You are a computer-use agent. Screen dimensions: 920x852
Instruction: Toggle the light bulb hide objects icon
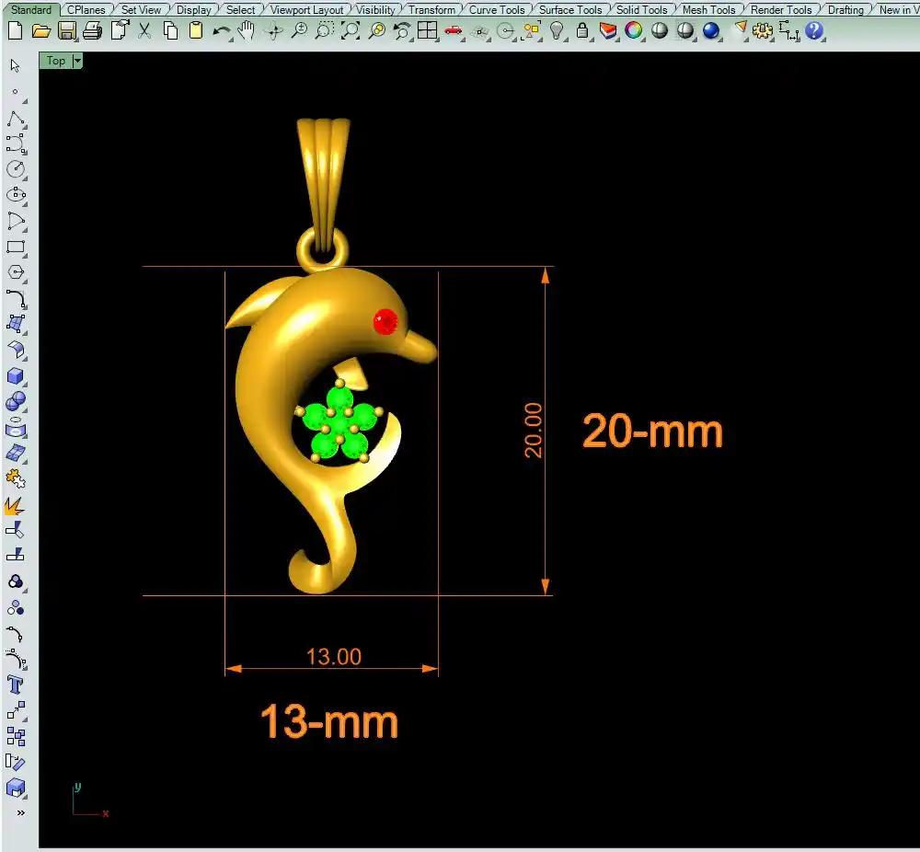557,30
